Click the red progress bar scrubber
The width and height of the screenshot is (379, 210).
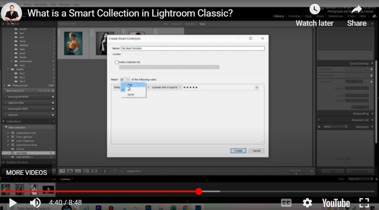(x=199, y=191)
